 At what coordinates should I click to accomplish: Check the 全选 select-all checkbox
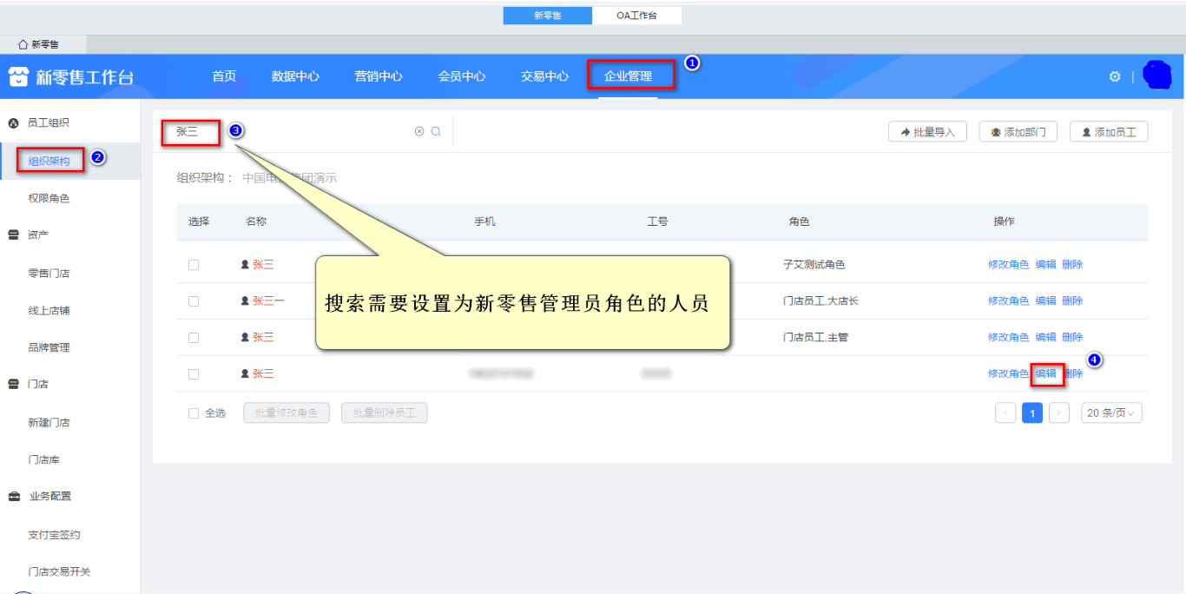pyautogui.click(x=194, y=413)
